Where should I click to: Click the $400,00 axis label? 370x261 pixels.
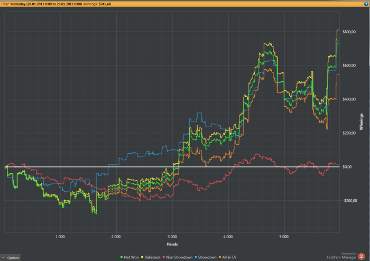(349, 99)
